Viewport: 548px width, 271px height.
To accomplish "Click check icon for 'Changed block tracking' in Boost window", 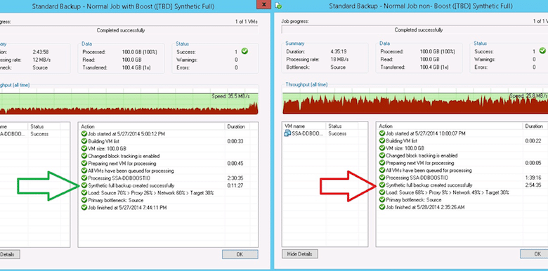I will [84, 156].
